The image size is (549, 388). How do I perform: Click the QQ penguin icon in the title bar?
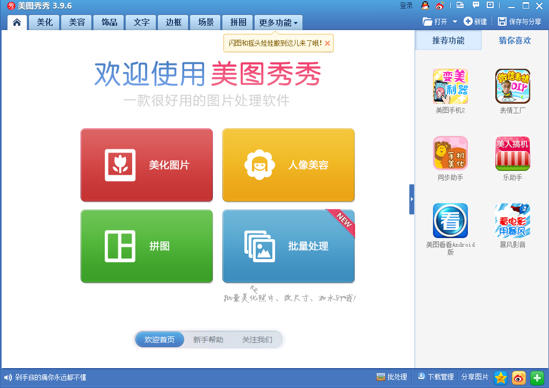coord(425,5)
